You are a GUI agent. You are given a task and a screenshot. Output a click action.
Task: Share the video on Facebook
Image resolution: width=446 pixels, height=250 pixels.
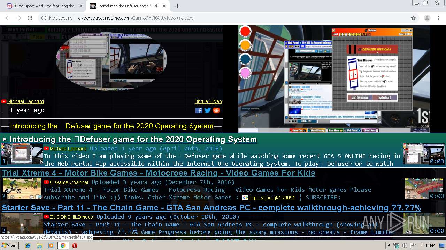199,110
